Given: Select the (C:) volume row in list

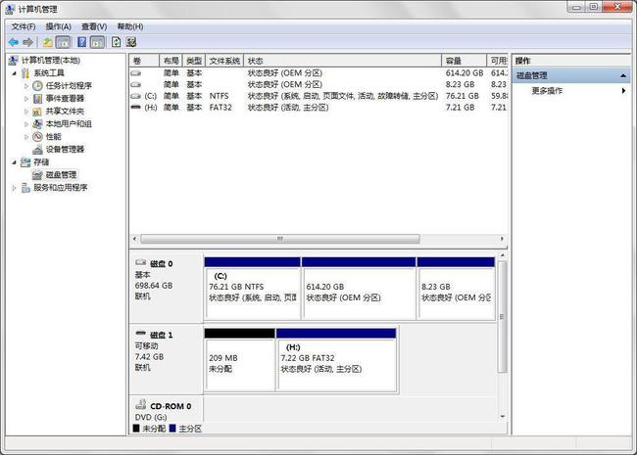Looking at the screenshot, I should tap(318, 96).
